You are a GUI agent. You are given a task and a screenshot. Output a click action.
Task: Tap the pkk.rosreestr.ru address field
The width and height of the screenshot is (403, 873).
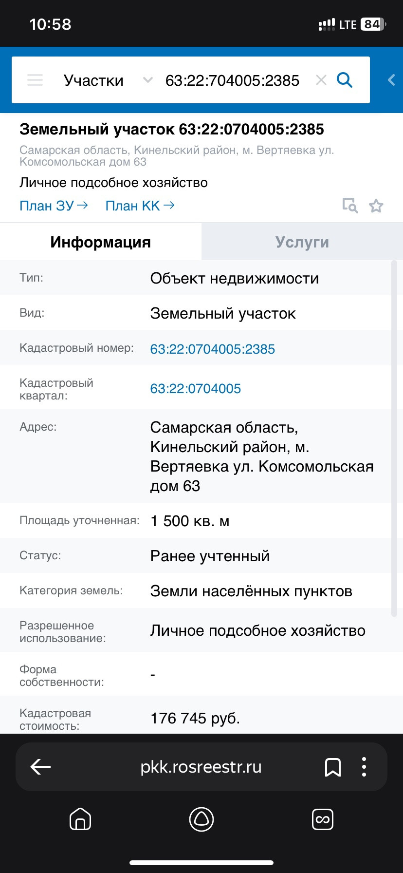[x=201, y=767]
